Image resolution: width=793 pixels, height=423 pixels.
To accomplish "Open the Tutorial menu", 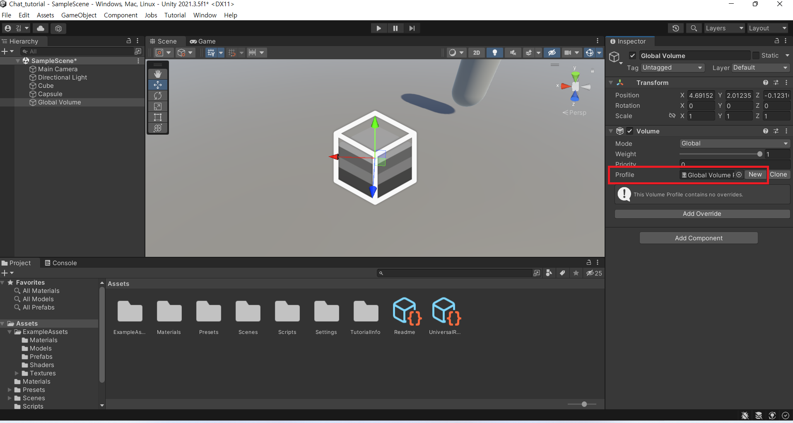I will tap(175, 15).
